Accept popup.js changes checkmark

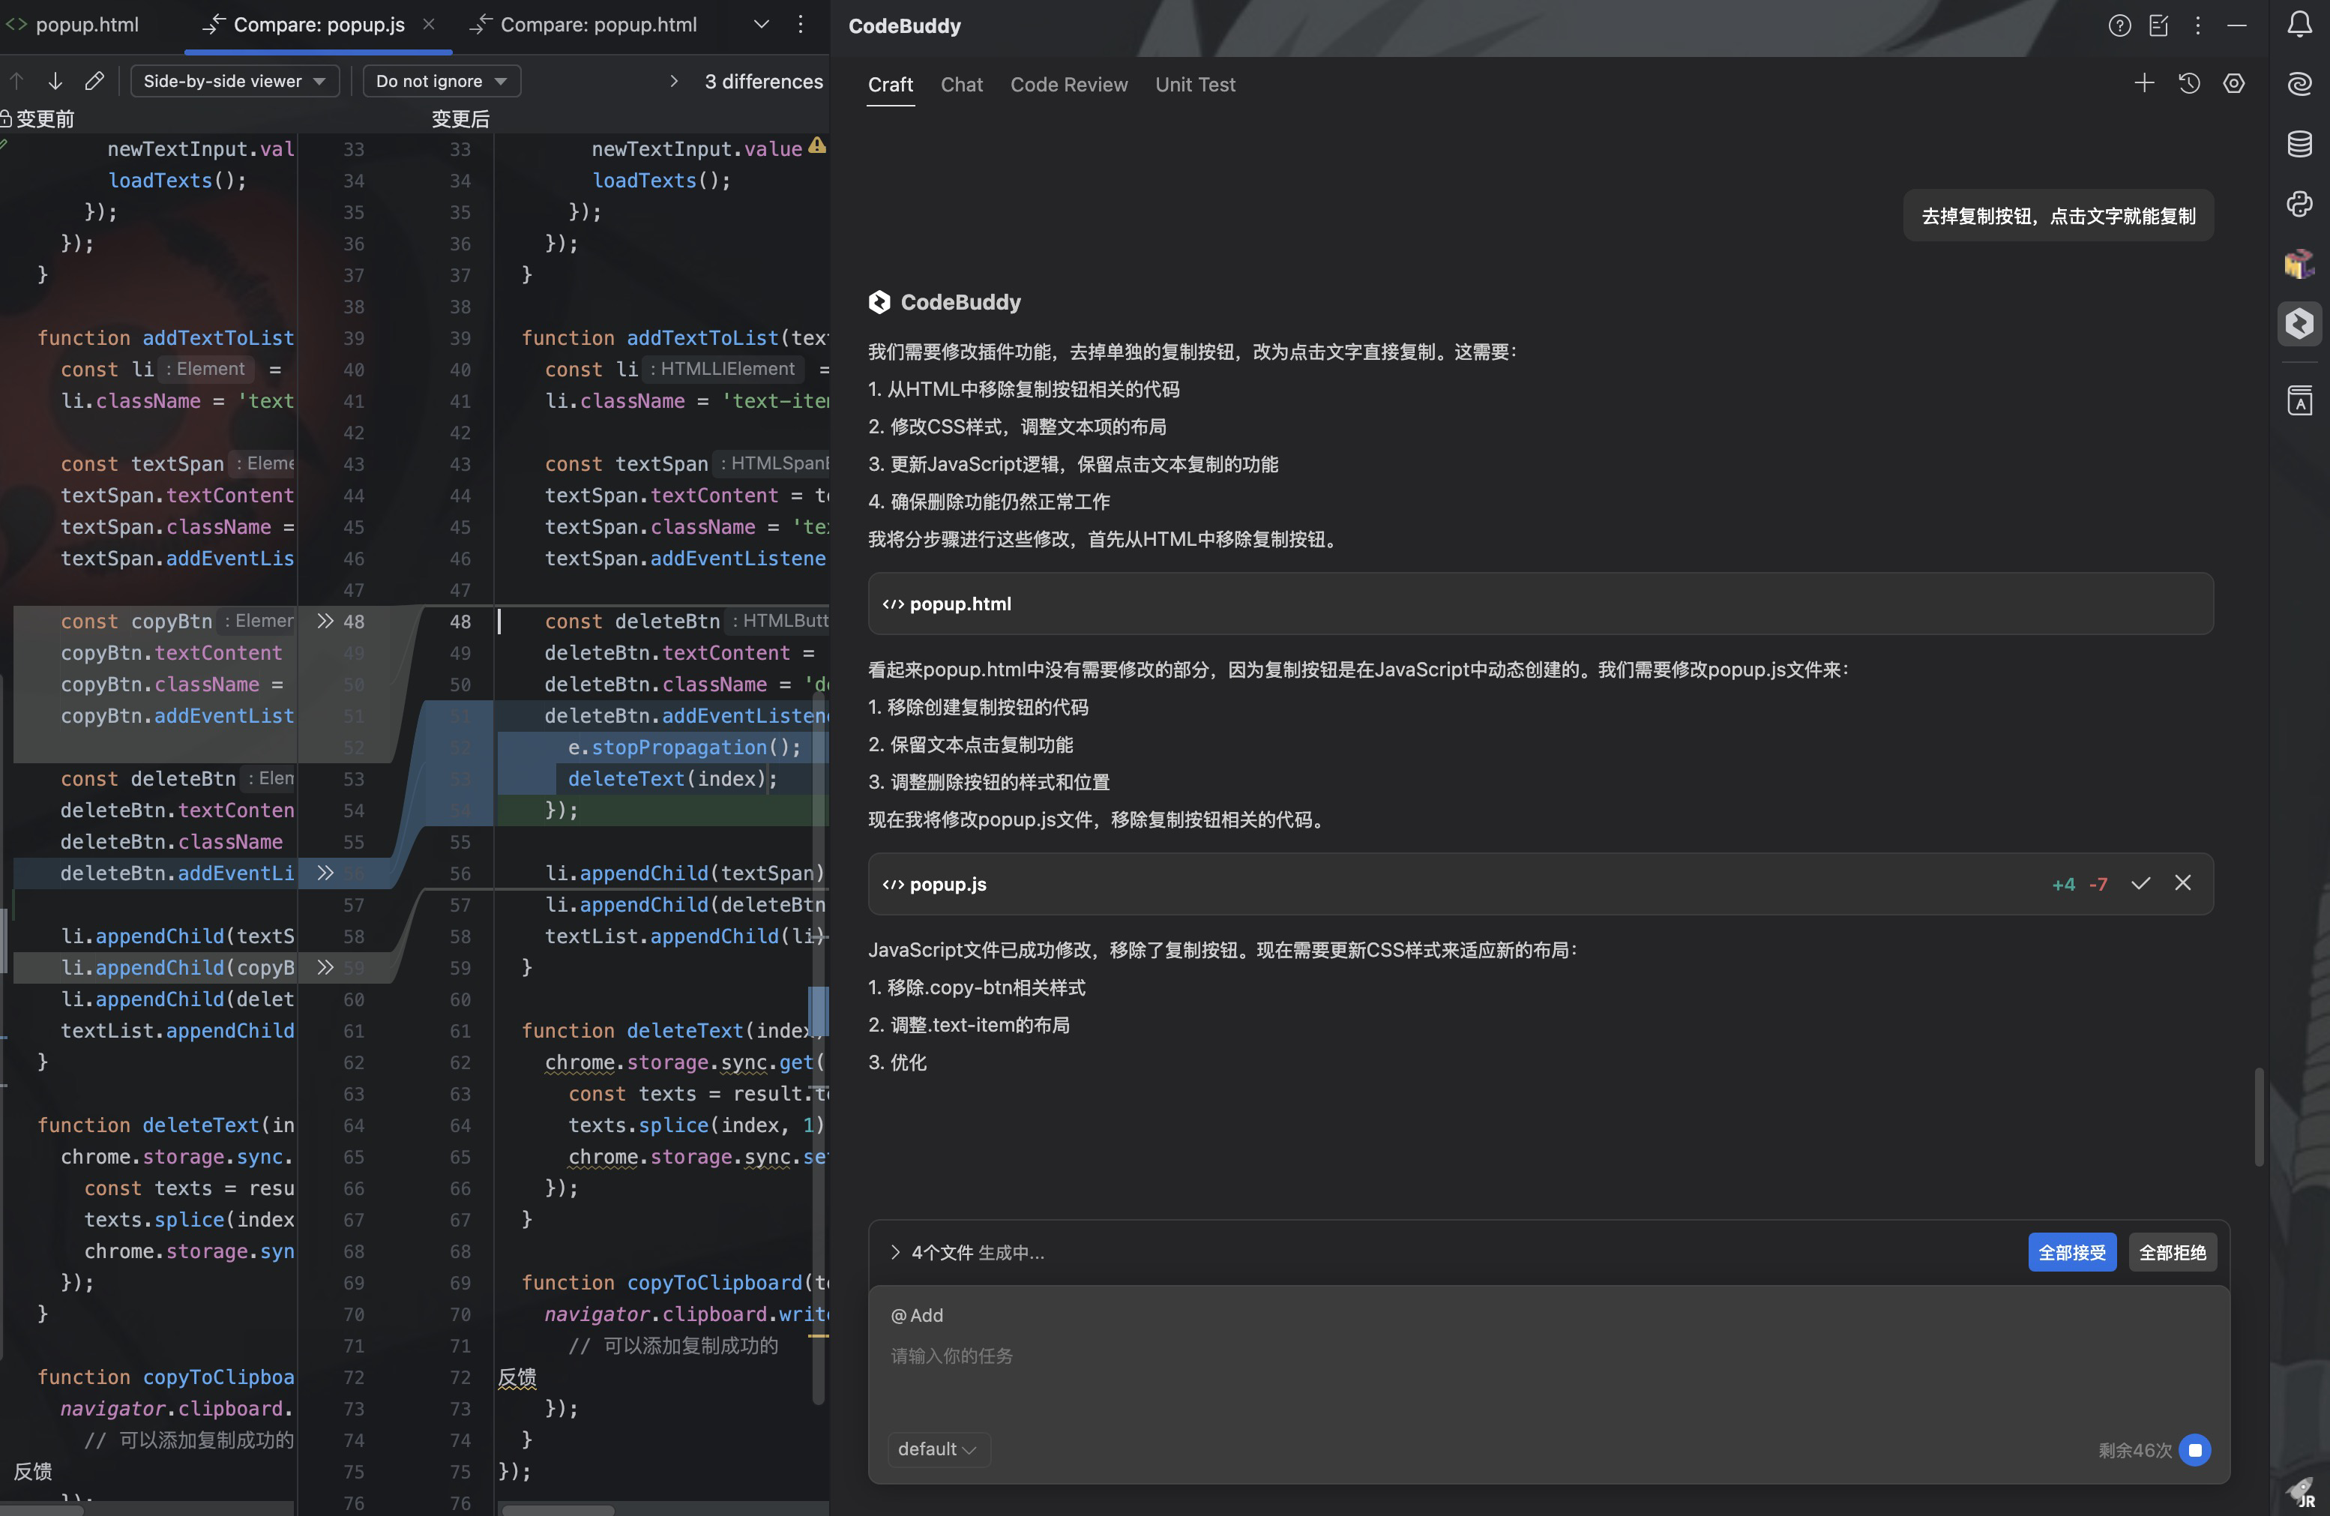click(x=2141, y=883)
